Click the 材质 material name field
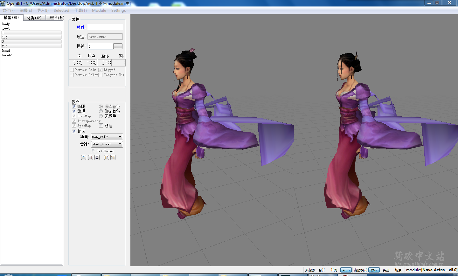The height and width of the screenshot is (276, 458). pyautogui.click(x=105, y=27)
